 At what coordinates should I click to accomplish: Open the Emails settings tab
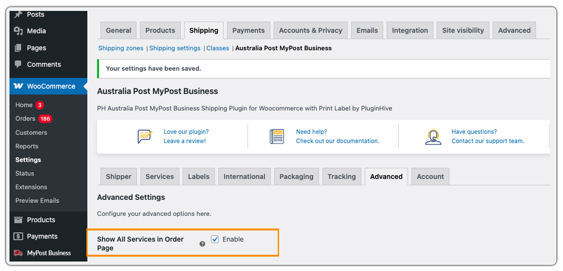pos(367,30)
